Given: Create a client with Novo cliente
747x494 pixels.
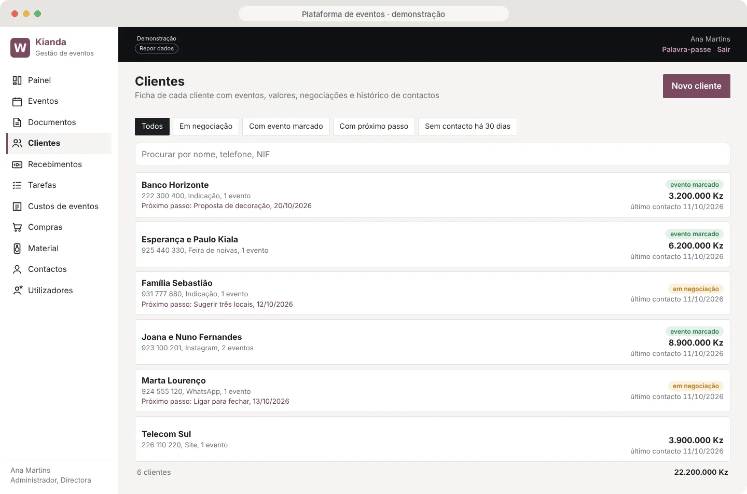Looking at the screenshot, I should pyautogui.click(x=696, y=86).
